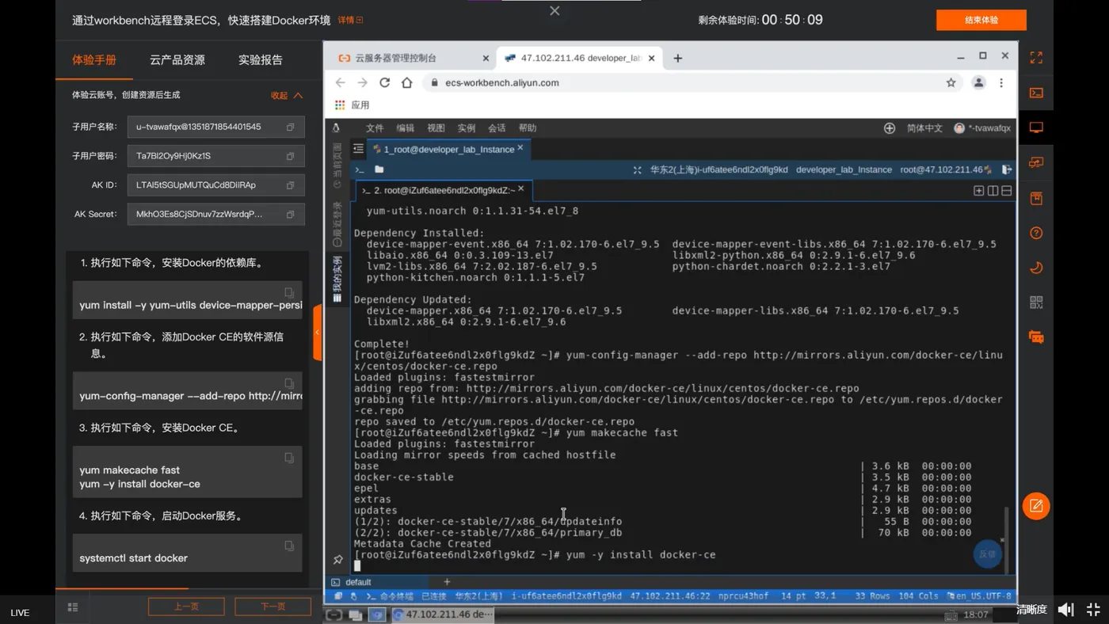Copy the 子用户名称 value
Screen dimensions: 1109x624
pos(291,127)
